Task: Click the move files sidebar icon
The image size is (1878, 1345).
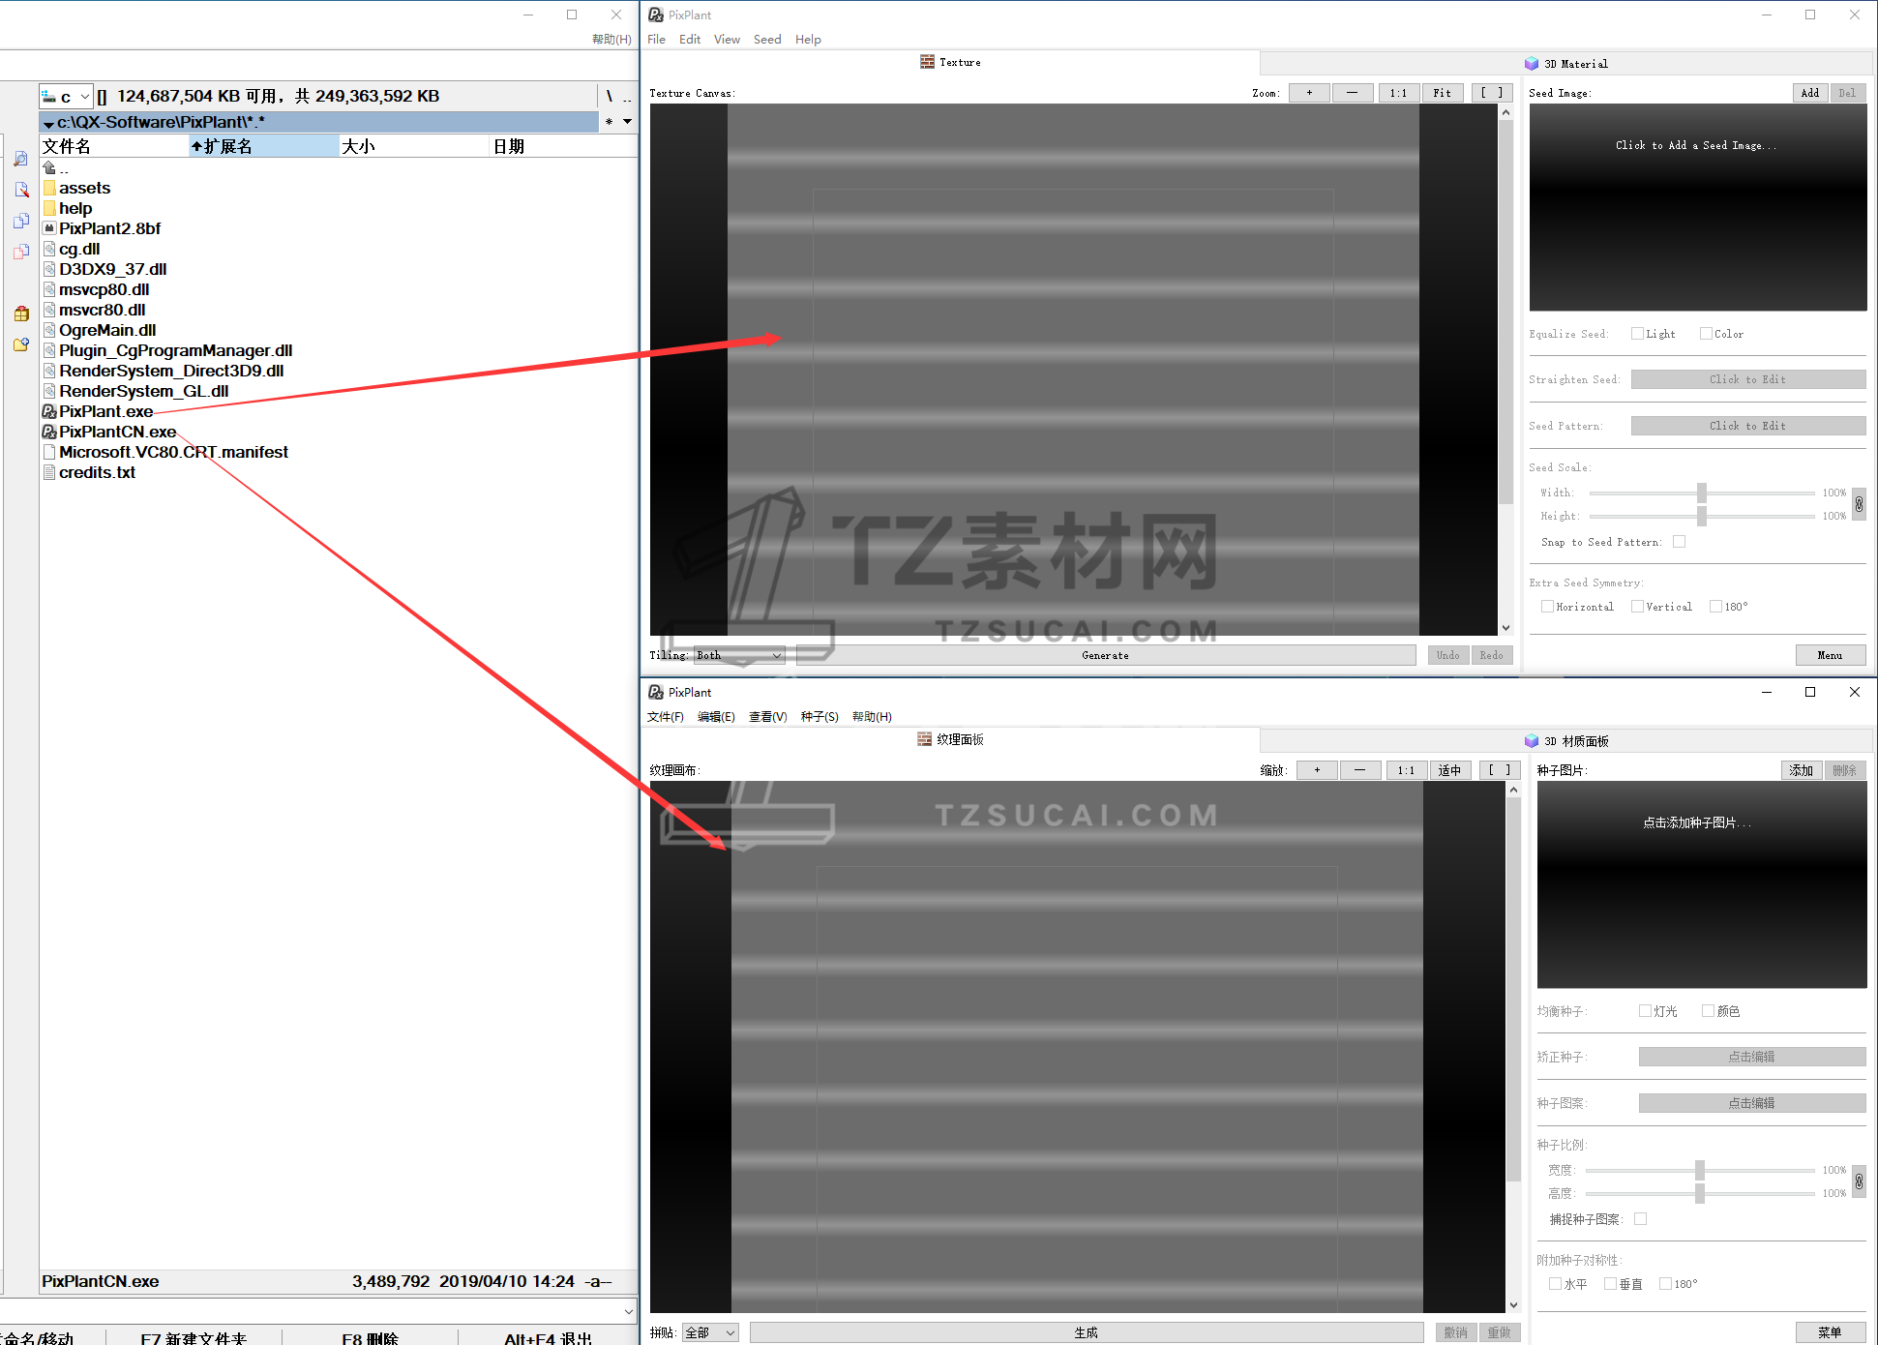Action: point(21,252)
